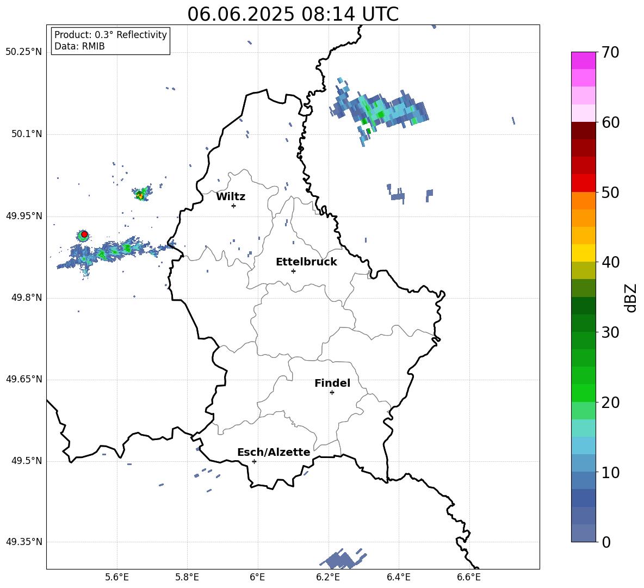
Task: Click the cross marker below Findel
Action: coord(332,393)
